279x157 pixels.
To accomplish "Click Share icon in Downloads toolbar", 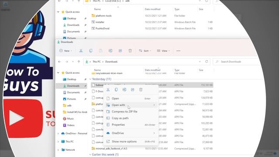I will pyautogui.click(x=120, y=51).
